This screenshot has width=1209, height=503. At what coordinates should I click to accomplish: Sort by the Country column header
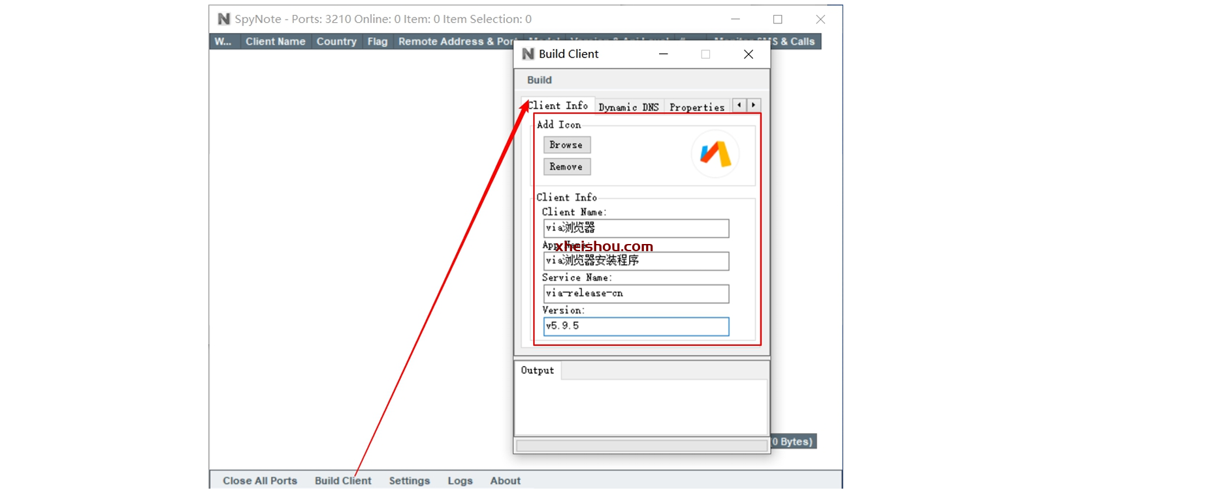336,42
